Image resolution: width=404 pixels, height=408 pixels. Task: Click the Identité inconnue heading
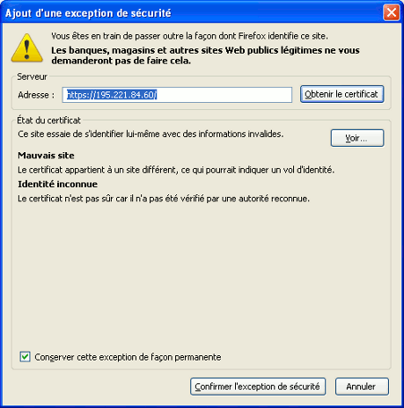[x=58, y=184]
